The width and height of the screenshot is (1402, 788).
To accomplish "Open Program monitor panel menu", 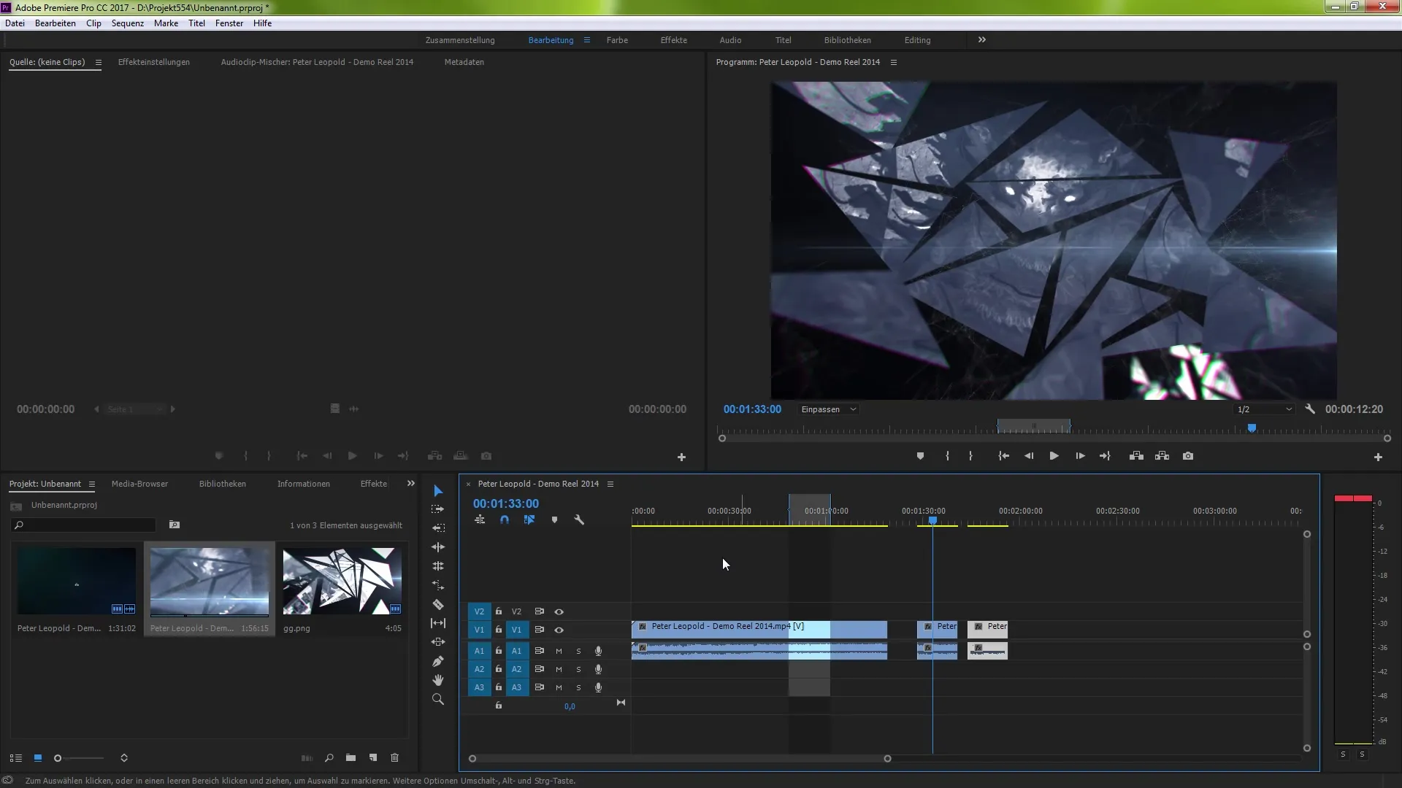I will (x=893, y=63).
